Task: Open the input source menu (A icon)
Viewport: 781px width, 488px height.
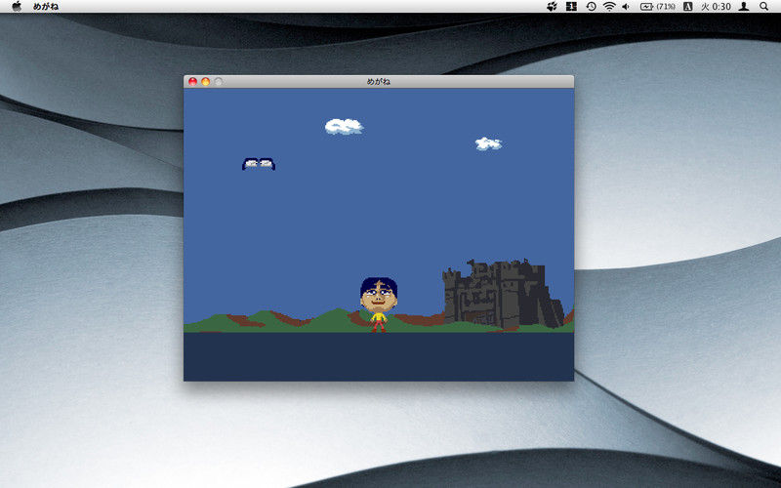Action: click(x=688, y=7)
